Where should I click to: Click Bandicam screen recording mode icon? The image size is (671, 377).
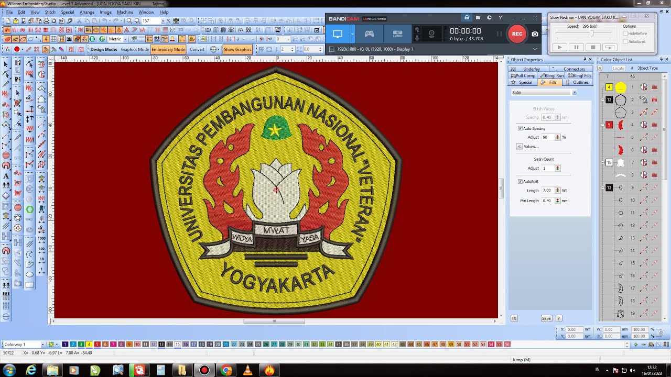[x=338, y=34]
